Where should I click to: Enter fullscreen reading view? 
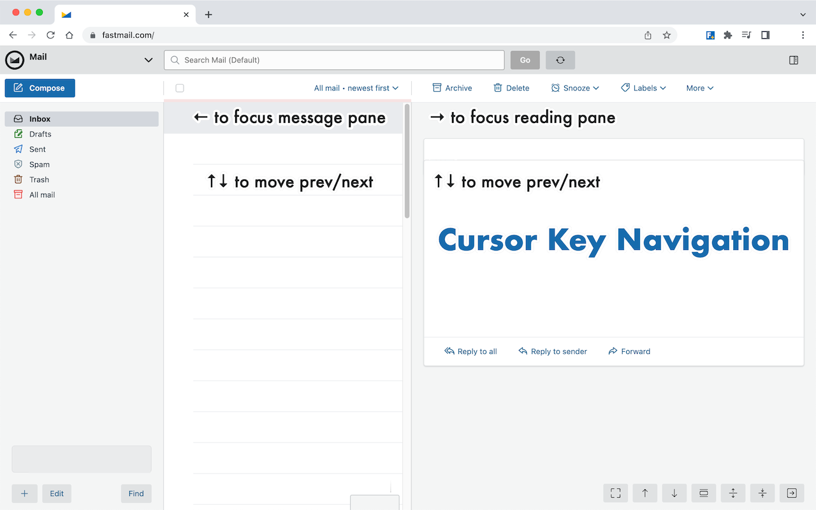(615, 493)
